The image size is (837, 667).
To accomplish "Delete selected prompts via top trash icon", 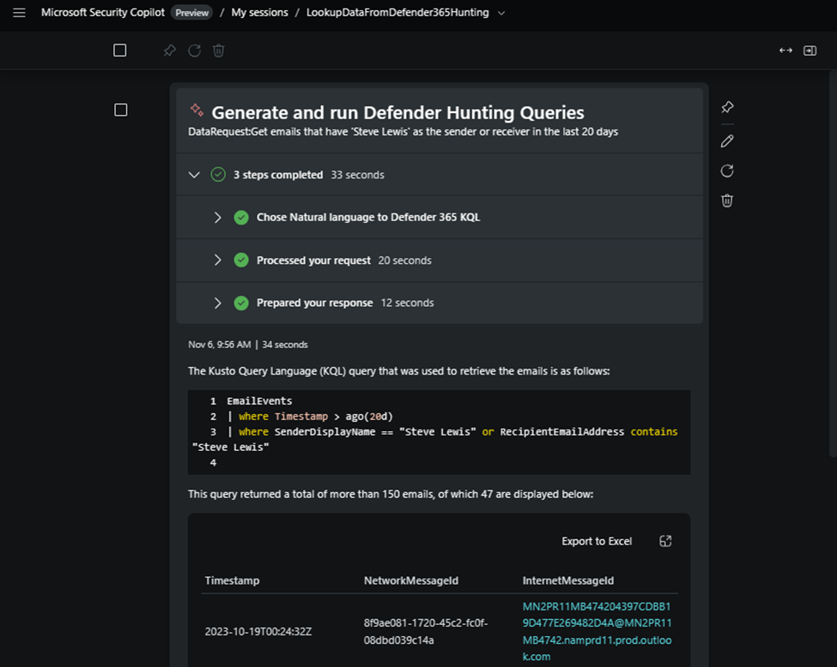I will pyautogui.click(x=219, y=51).
